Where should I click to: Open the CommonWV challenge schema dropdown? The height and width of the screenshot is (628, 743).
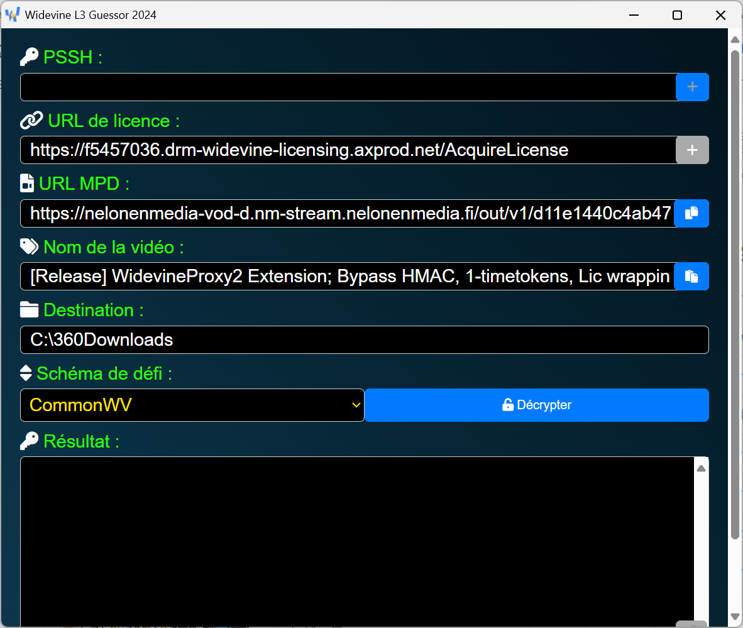[192, 405]
